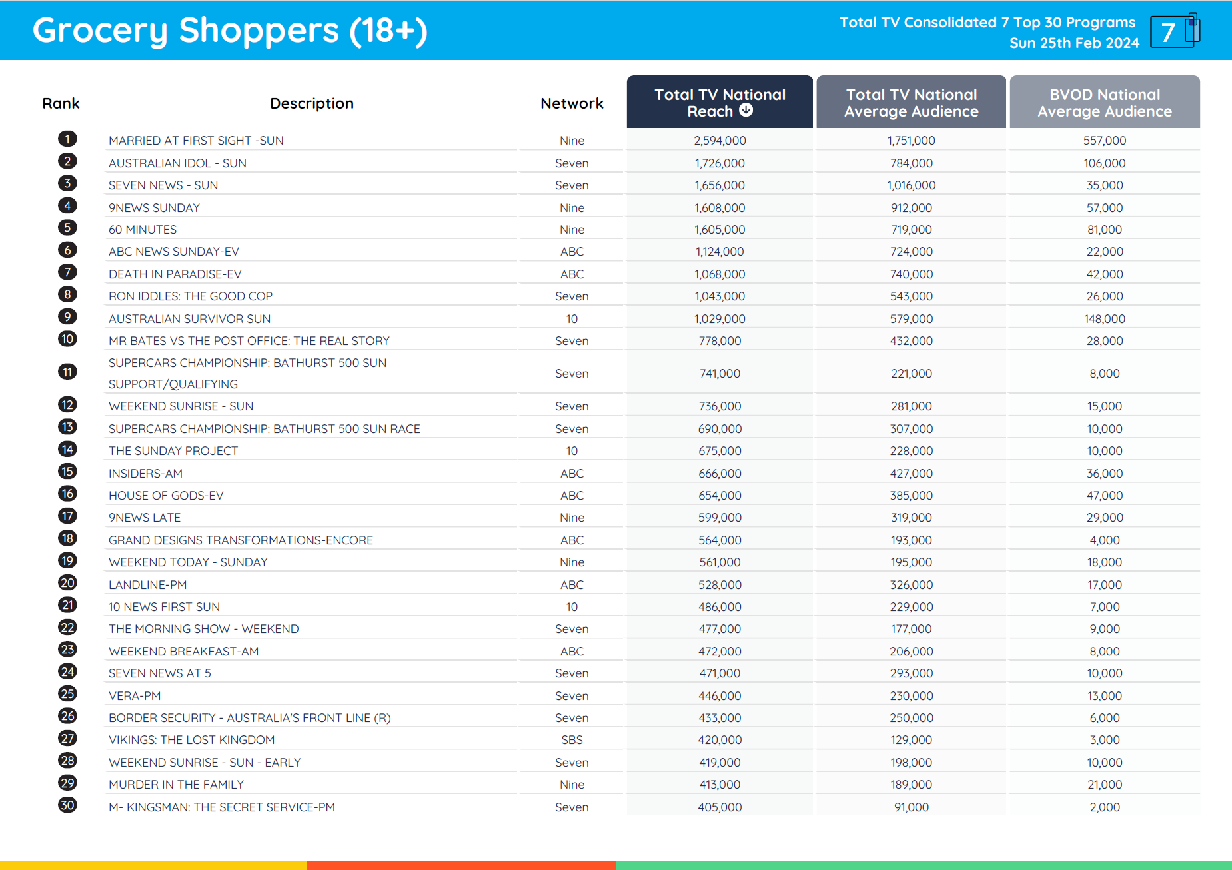Click the Rank column header
This screenshot has height=870, width=1232.
(x=61, y=103)
